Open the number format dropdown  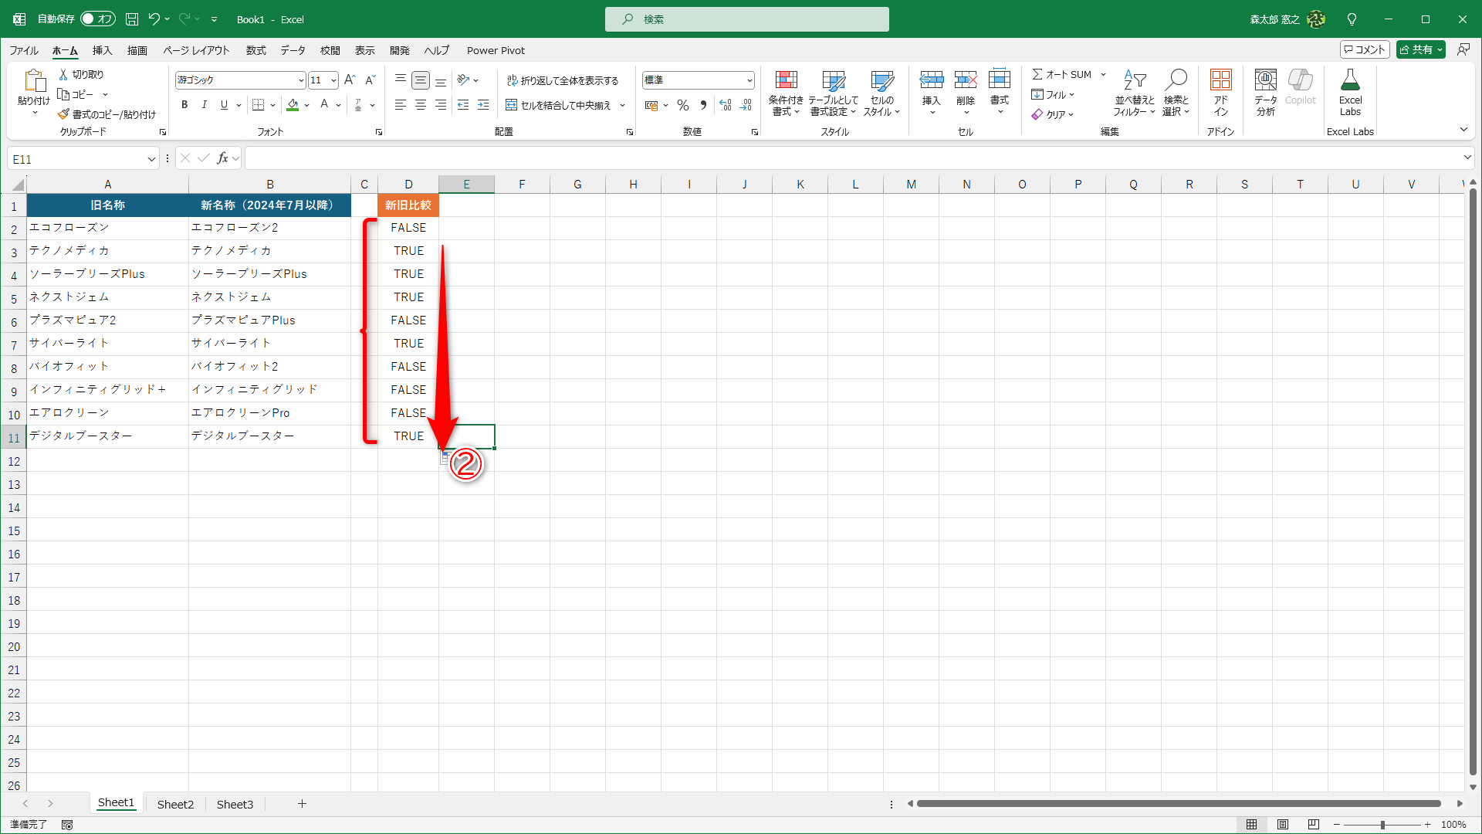click(x=749, y=80)
